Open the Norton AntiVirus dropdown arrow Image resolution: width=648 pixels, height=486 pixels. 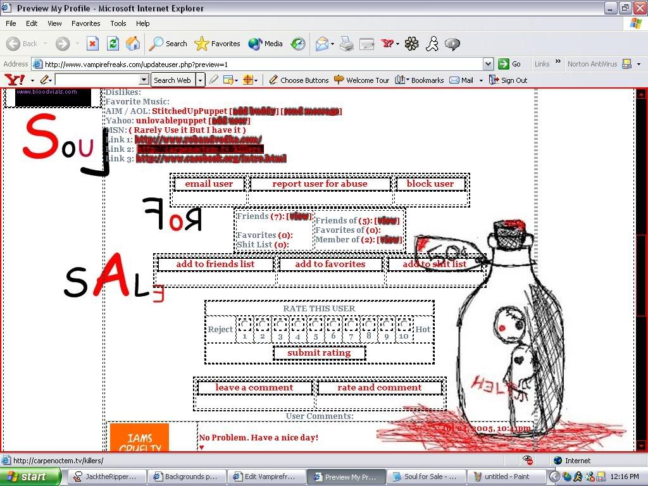coord(639,64)
